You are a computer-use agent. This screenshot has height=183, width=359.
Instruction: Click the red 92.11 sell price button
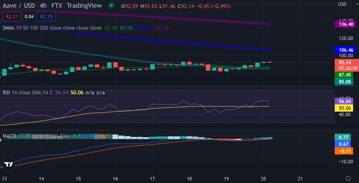[x=12, y=17]
